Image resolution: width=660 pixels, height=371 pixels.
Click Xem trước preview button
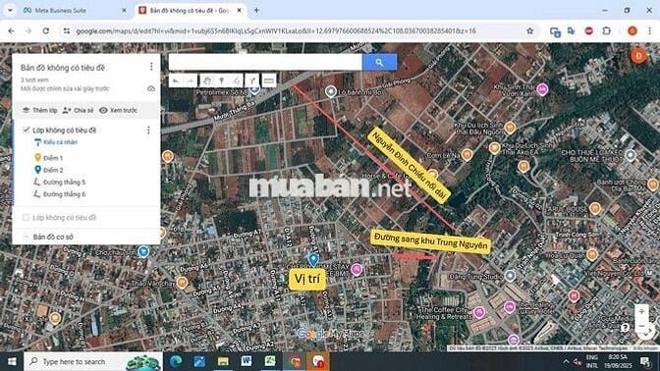118,110
